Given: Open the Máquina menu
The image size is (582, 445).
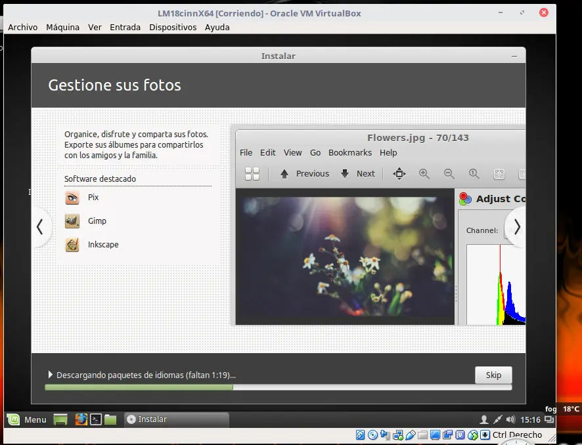Looking at the screenshot, I should click(x=62, y=28).
